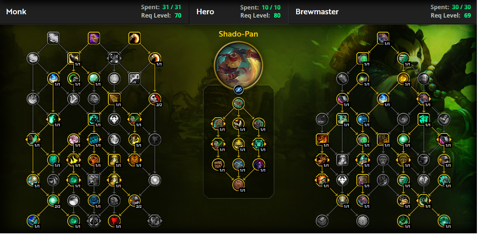
Task: Click the blue boot talent in Monk bottom row
Action: coord(33,221)
